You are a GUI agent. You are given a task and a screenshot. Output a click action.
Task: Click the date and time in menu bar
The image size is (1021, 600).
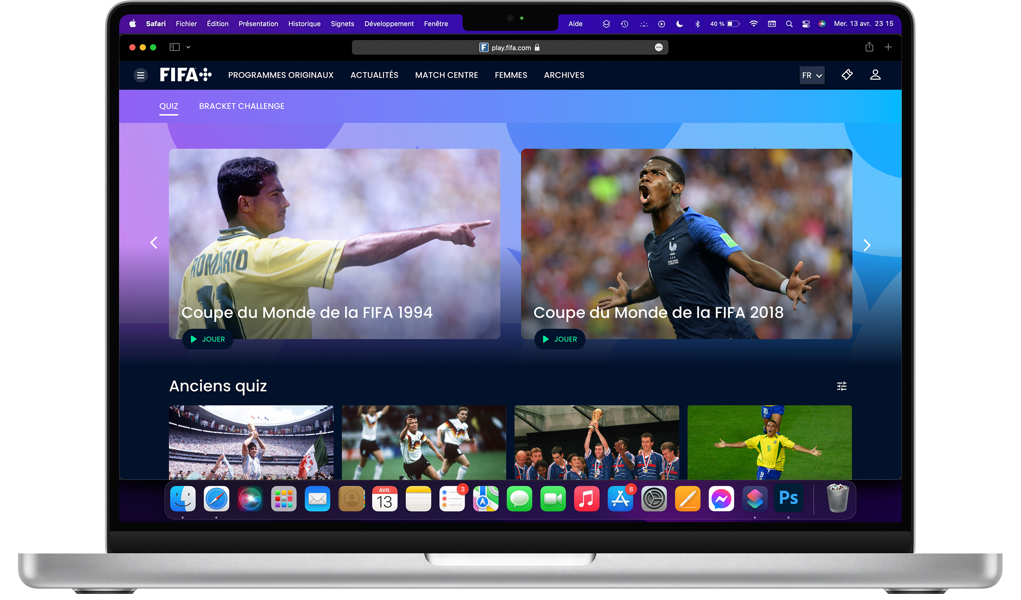pyautogui.click(x=863, y=24)
